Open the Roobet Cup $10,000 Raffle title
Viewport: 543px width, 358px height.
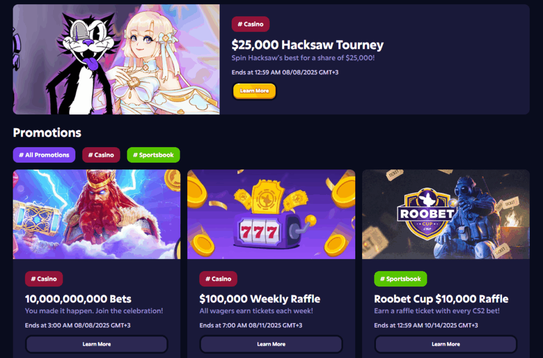[441, 299]
